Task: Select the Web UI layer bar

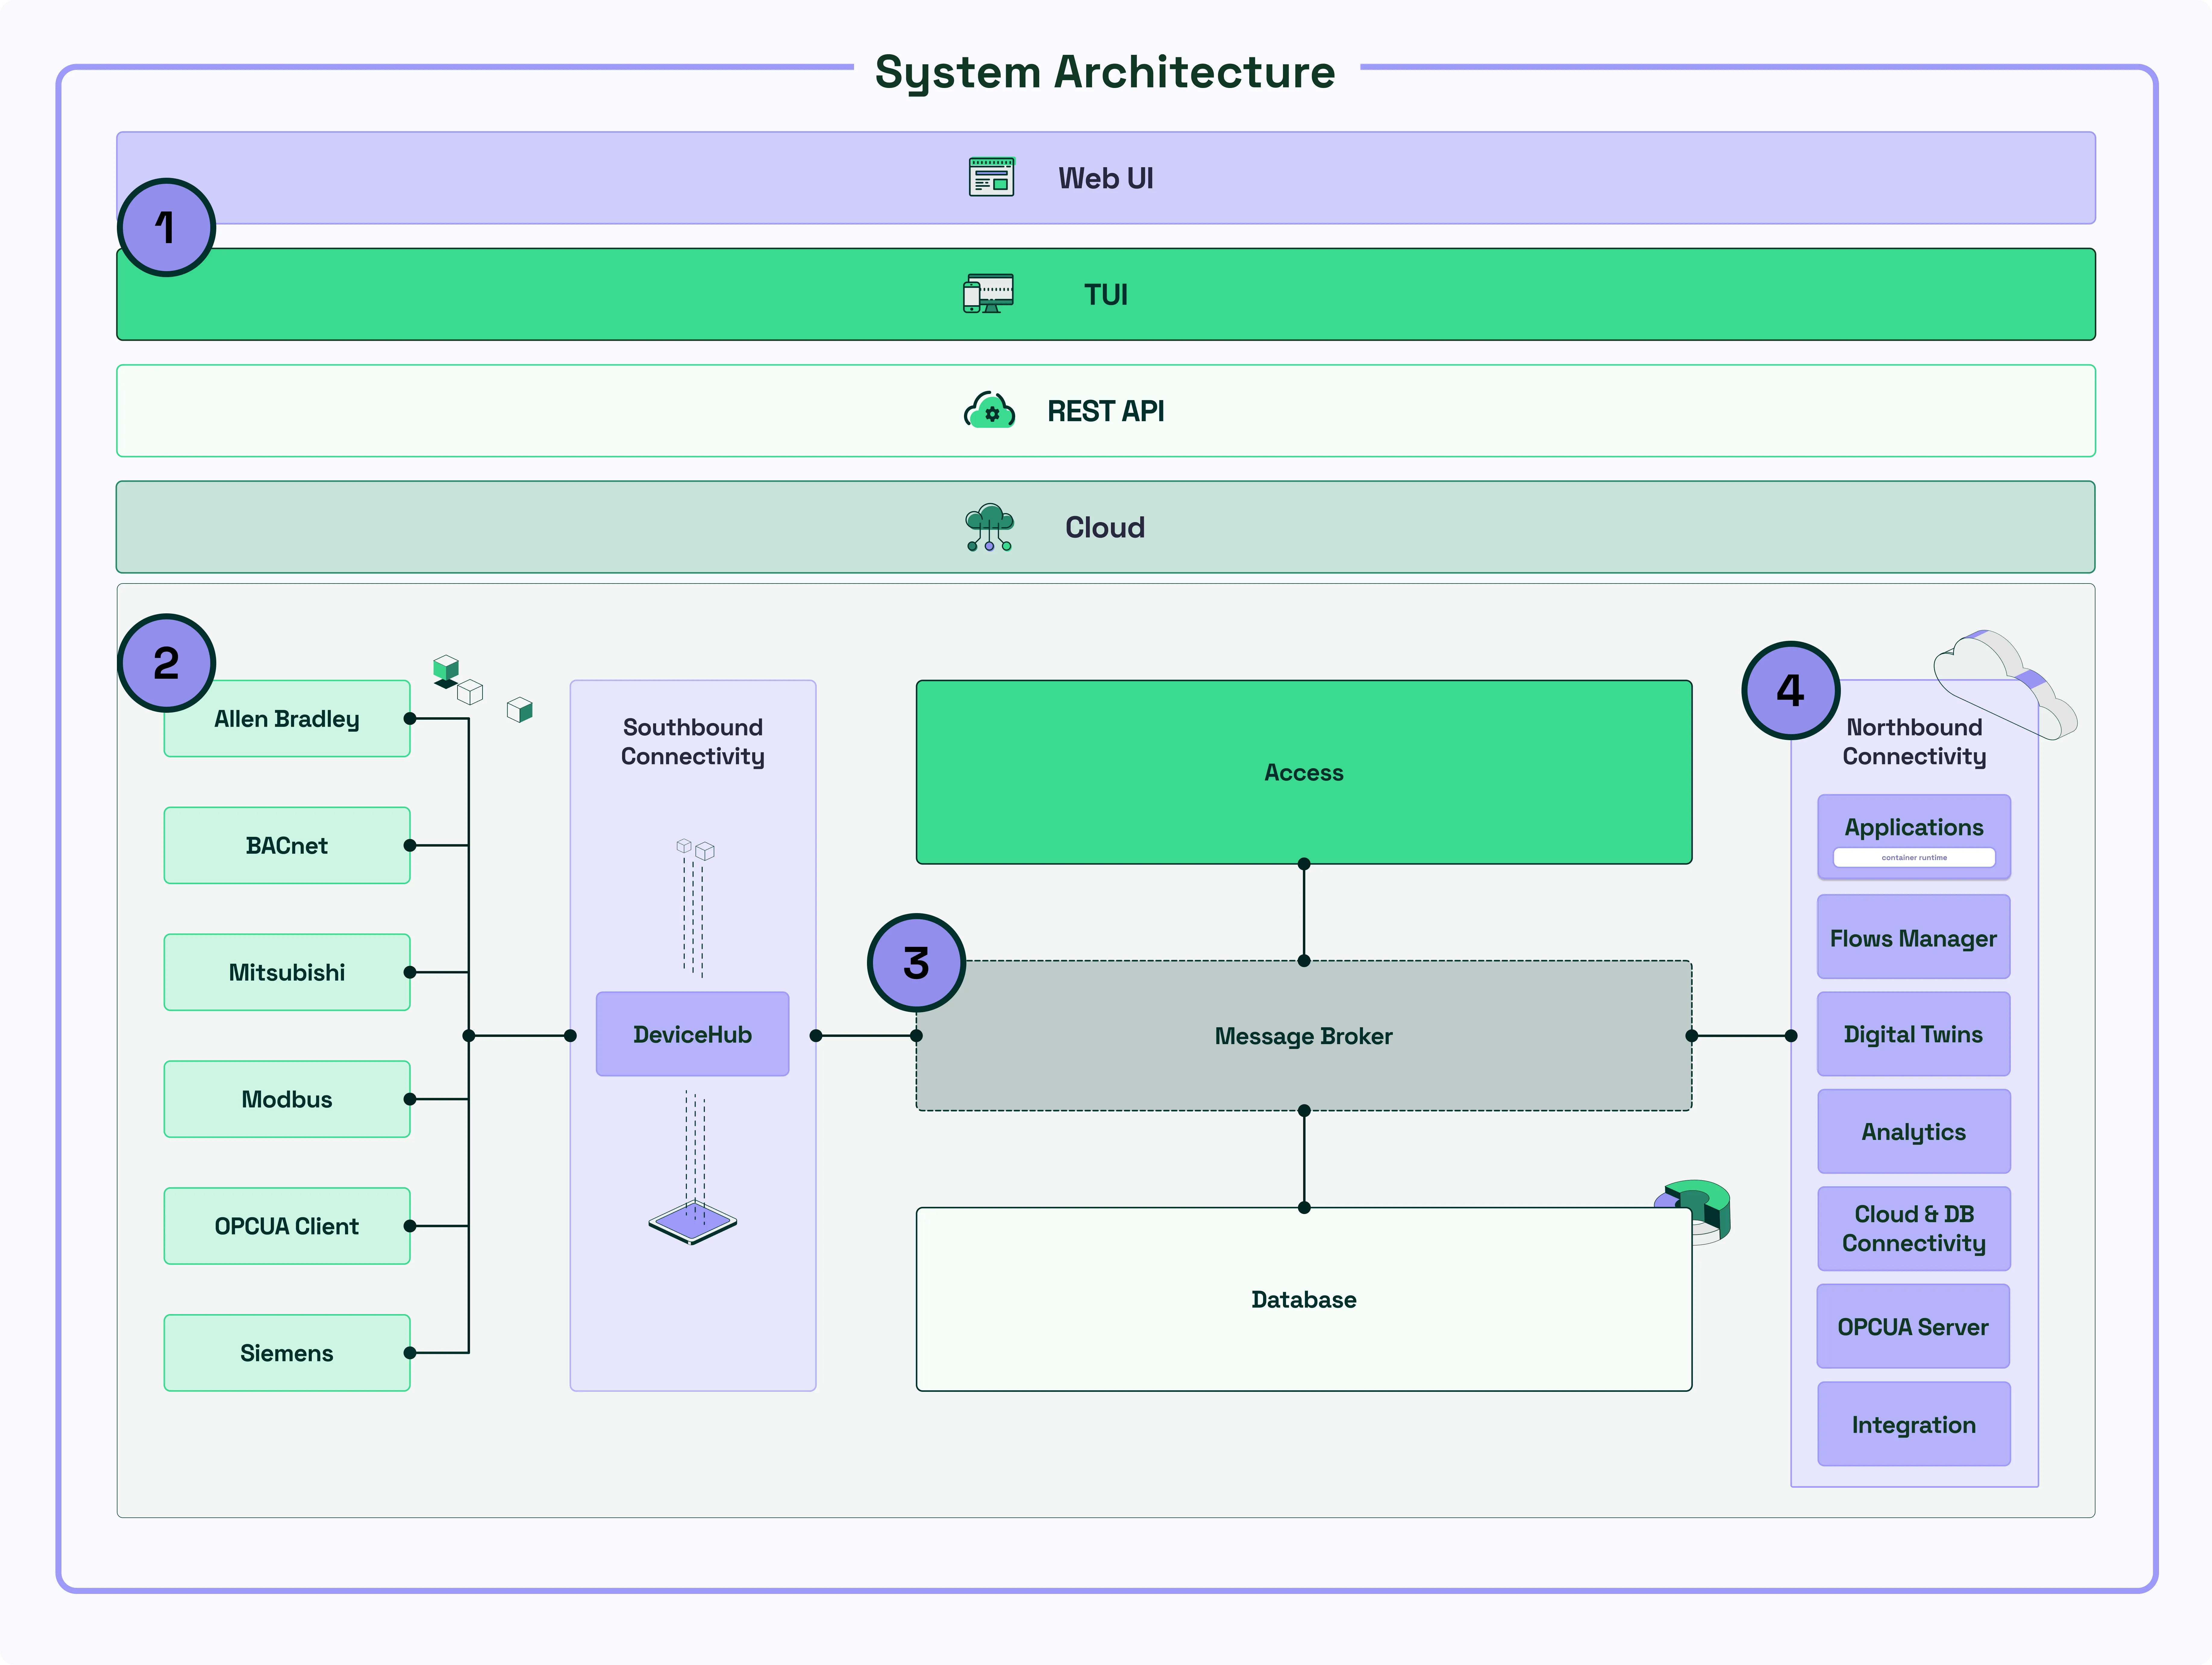Action: click(x=1106, y=178)
